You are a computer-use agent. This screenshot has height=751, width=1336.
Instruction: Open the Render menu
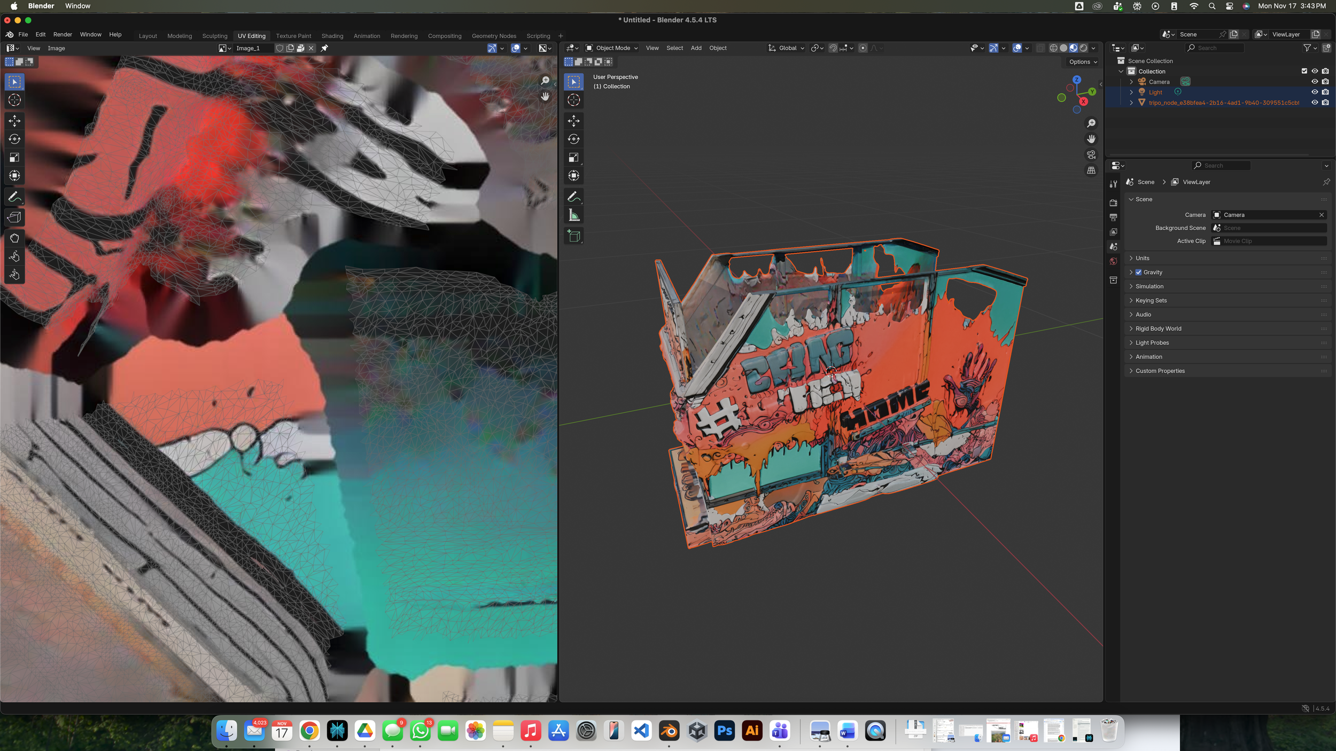coord(63,34)
